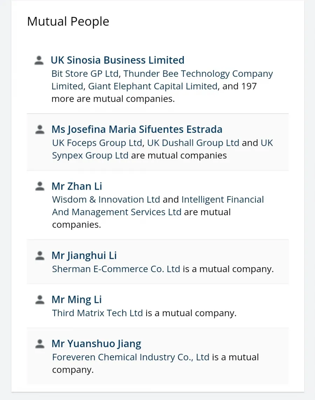Open Wisdom & Innovation Ltd link
315x400 pixels.
pos(106,199)
